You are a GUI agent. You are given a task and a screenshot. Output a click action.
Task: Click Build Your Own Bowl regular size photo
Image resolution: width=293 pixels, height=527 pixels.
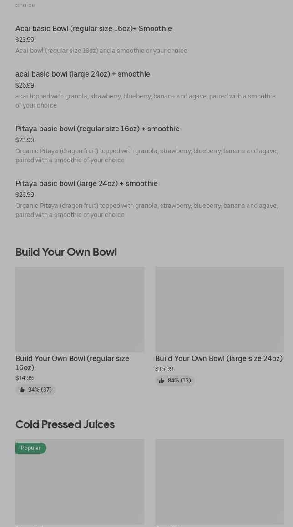(x=80, y=309)
